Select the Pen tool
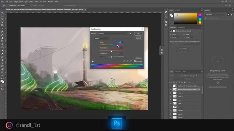 [x=2, y=57]
